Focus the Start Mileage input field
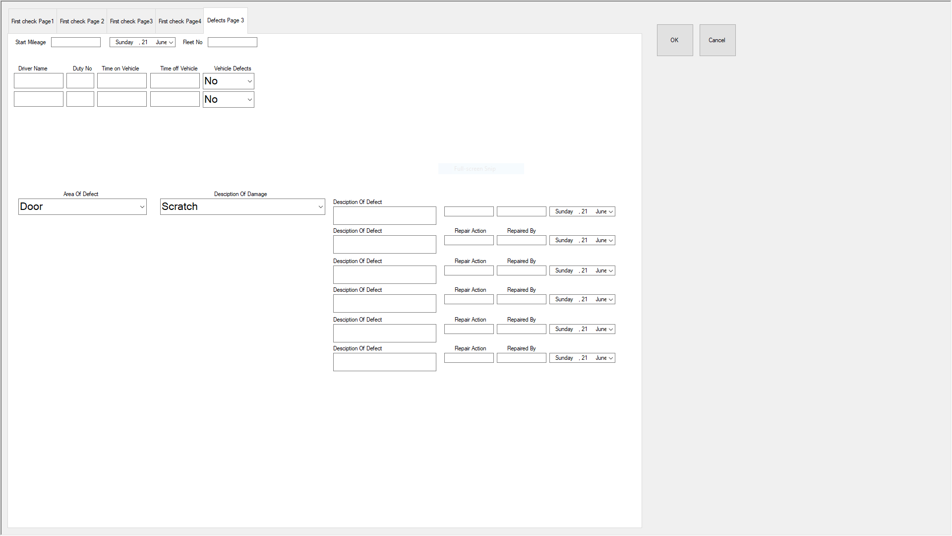 click(x=76, y=43)
